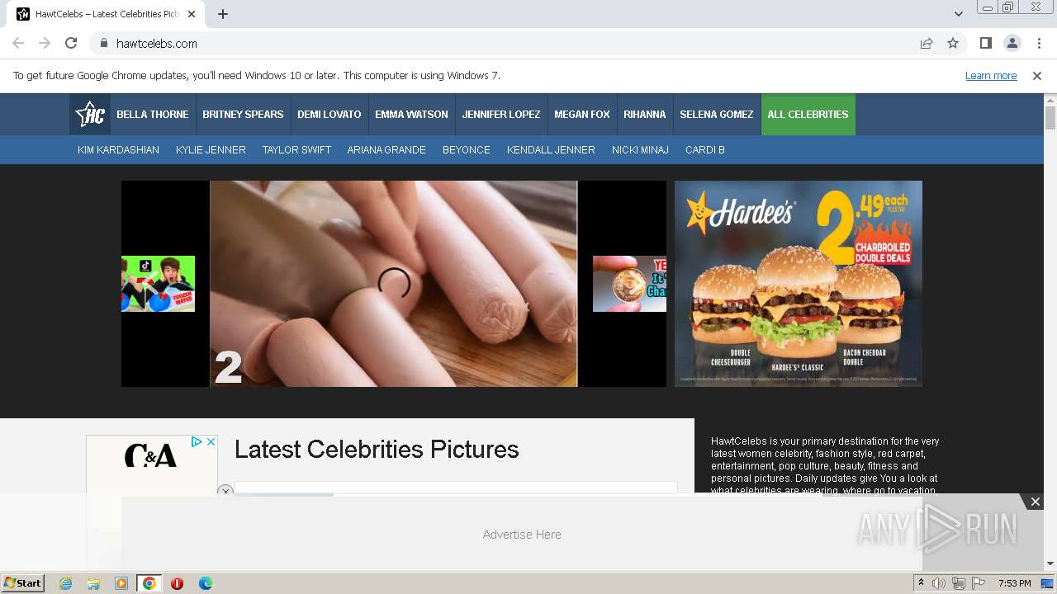Dismiss the Chrome update notice

tap(1037, 76)
